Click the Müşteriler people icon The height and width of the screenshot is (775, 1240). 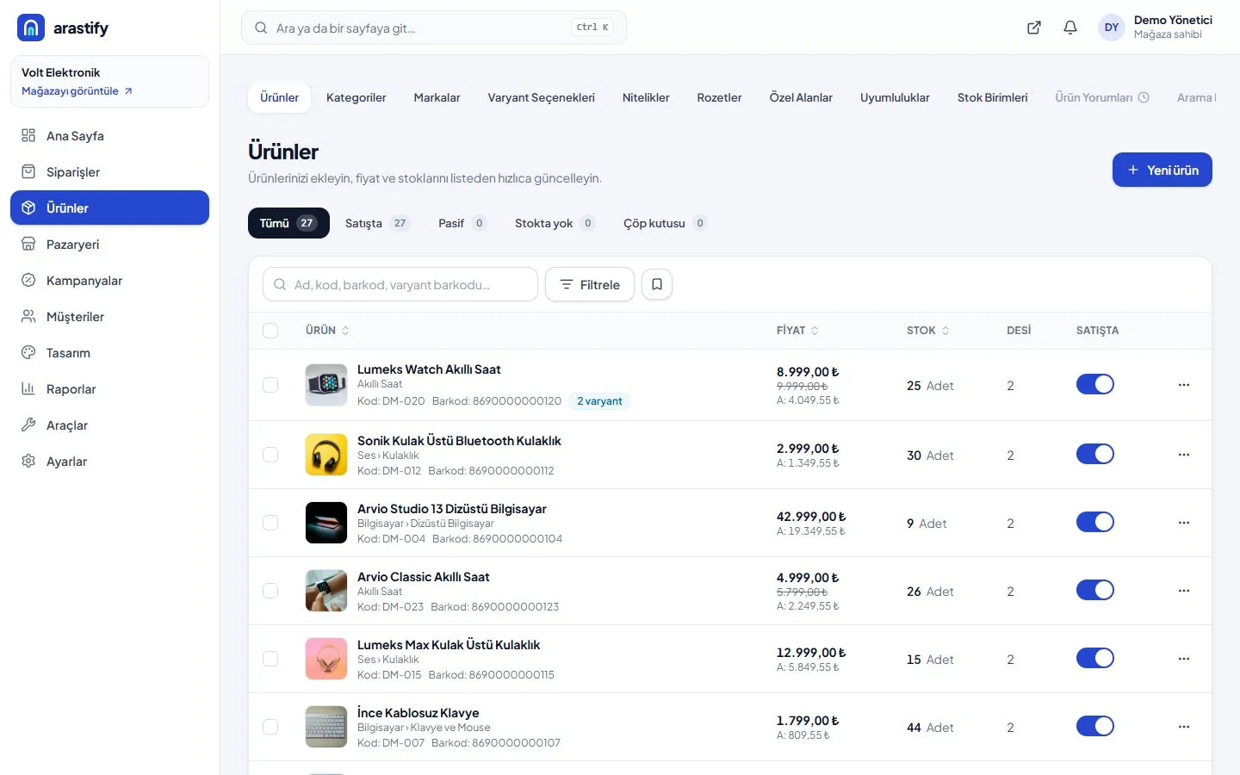click(28, 316)
